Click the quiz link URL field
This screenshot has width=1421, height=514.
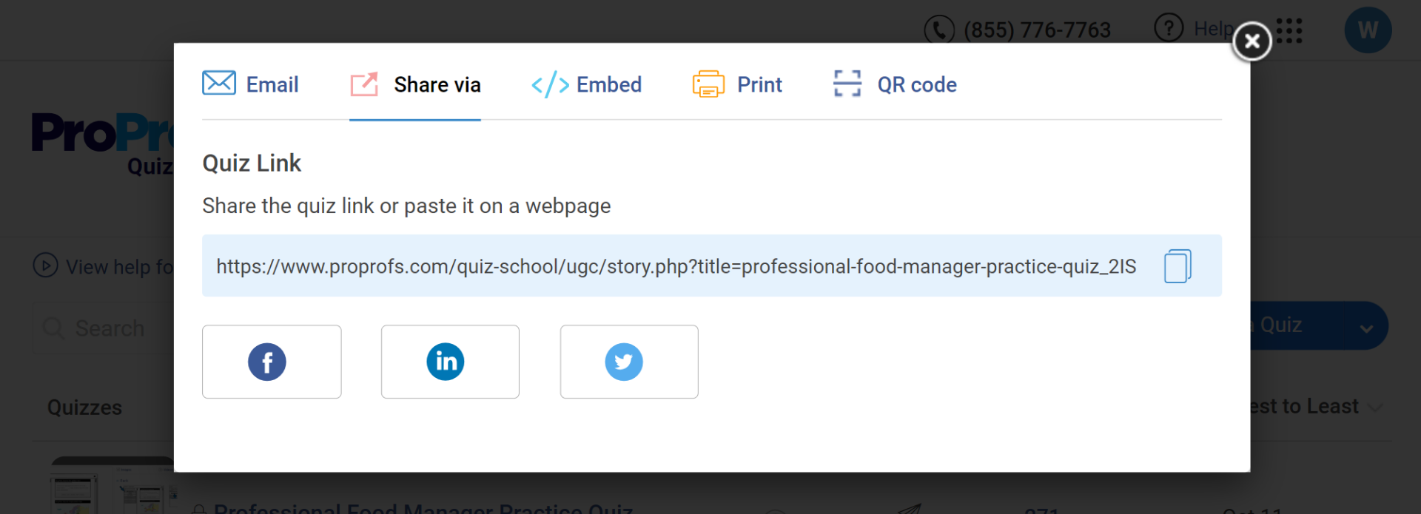click(x=675, y=266)
